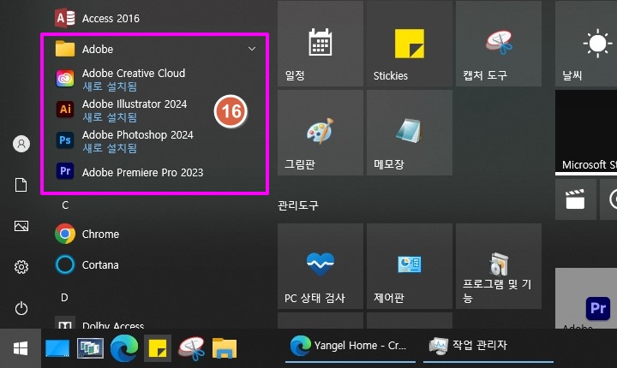Image resolution: width=617 pixels, height=368 pixels.
Task: Click the 관리도구 group heading
Action: point(298,205)
